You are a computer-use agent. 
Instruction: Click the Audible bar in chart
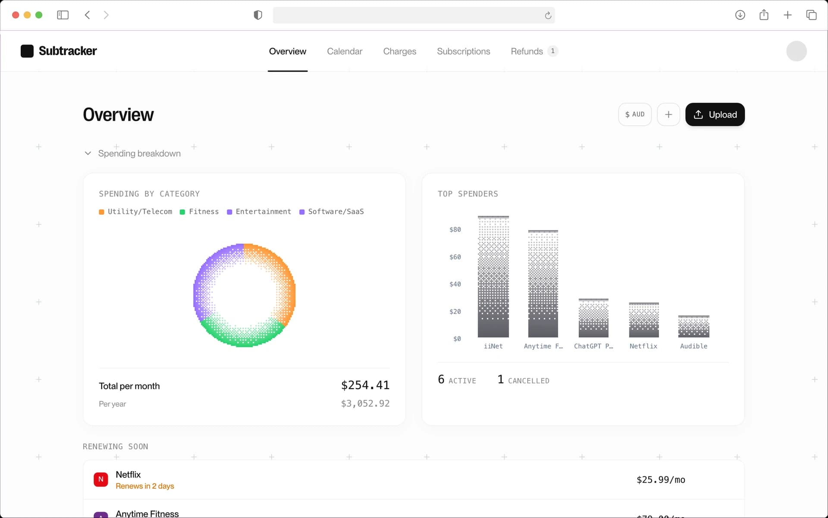pos(694,326)
